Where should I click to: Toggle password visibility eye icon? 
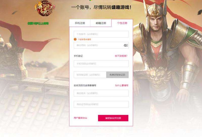pyautogui.click(x=126, y=45)
